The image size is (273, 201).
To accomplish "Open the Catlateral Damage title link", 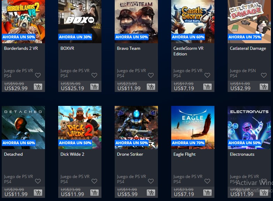I will coord(248,48).
